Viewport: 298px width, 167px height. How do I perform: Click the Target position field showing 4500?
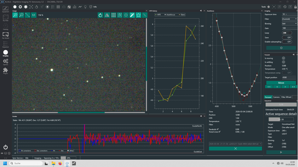289,77
